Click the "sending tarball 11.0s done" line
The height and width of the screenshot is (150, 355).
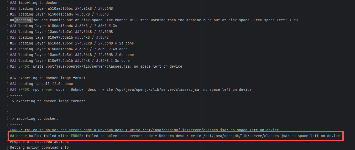tap(45, 84)
